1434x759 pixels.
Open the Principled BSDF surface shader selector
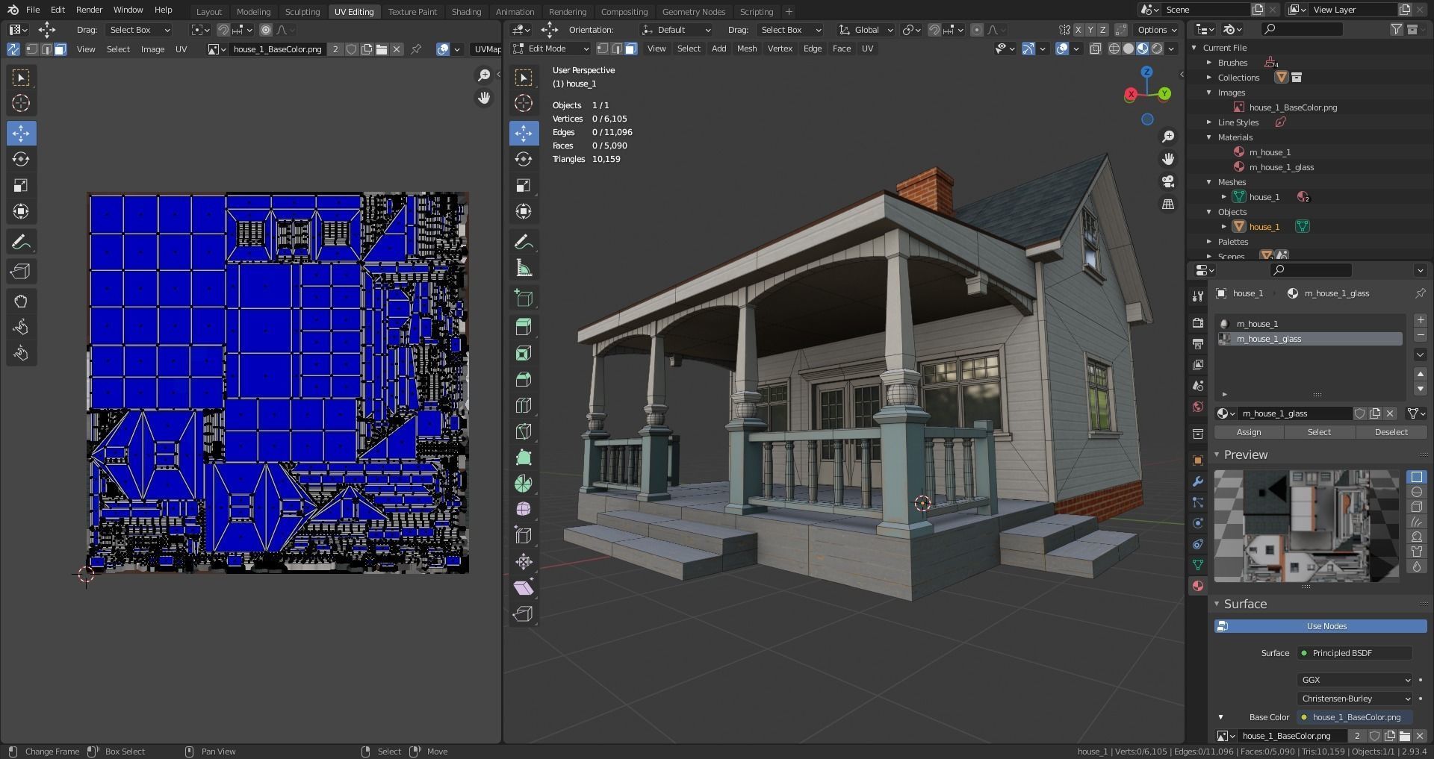pos(1355,653)
